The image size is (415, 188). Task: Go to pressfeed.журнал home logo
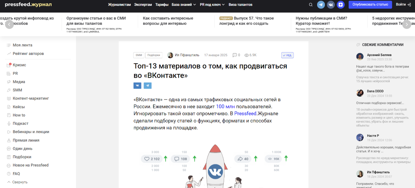click(x=28, y=5)
